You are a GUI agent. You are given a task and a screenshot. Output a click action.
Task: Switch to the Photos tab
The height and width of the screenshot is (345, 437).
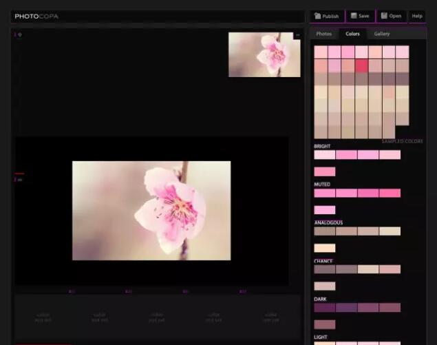point(324,34)
